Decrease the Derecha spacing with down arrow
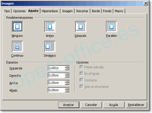Image resolution: width=152 pixels, height=113 pixels. [x=67, y=76]
